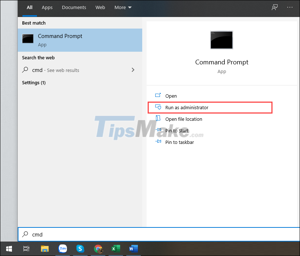
Task: Click the Windows Start button
Action: click(x=9, y=249)
